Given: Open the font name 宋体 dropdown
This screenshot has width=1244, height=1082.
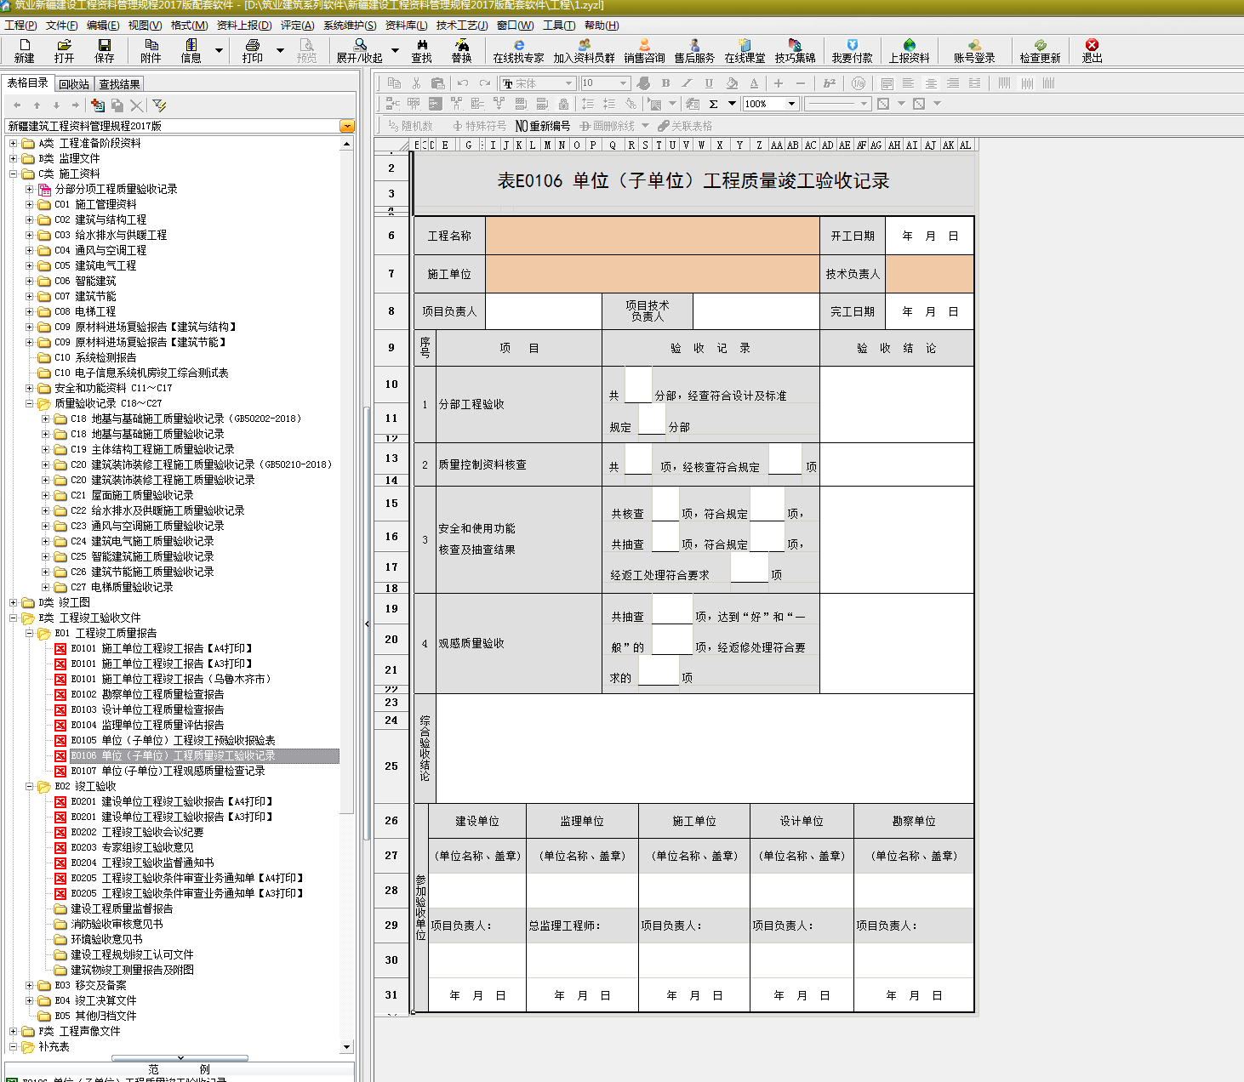Looking at the screenshot, I should (568, 83).
